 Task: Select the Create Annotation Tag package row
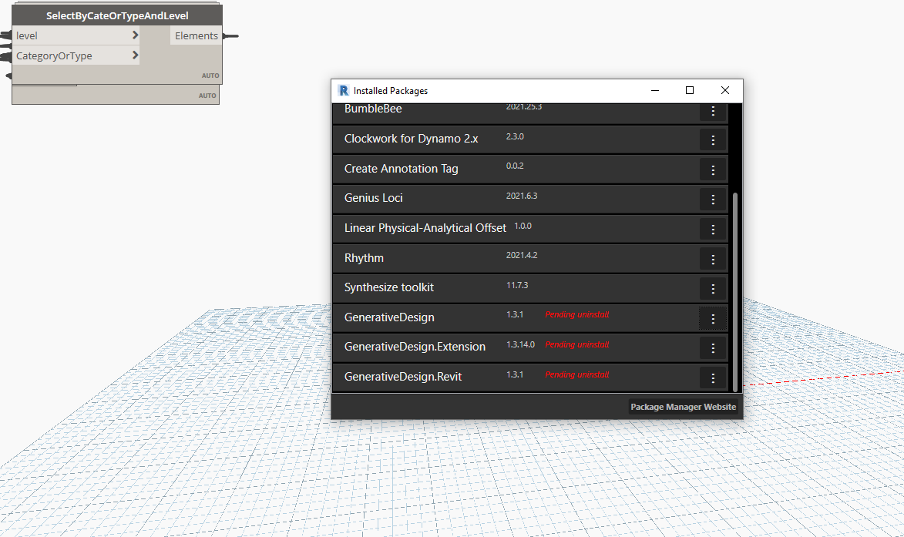pos(530,169)
